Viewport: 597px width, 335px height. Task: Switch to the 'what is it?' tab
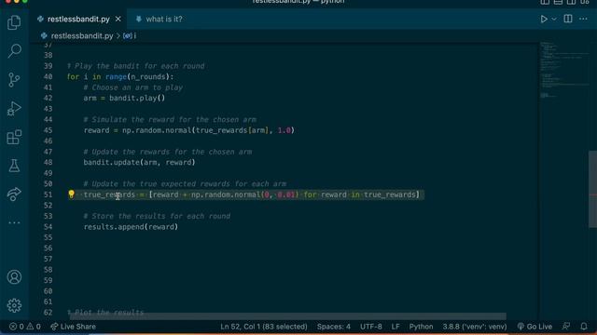click(x=164, y=19)
